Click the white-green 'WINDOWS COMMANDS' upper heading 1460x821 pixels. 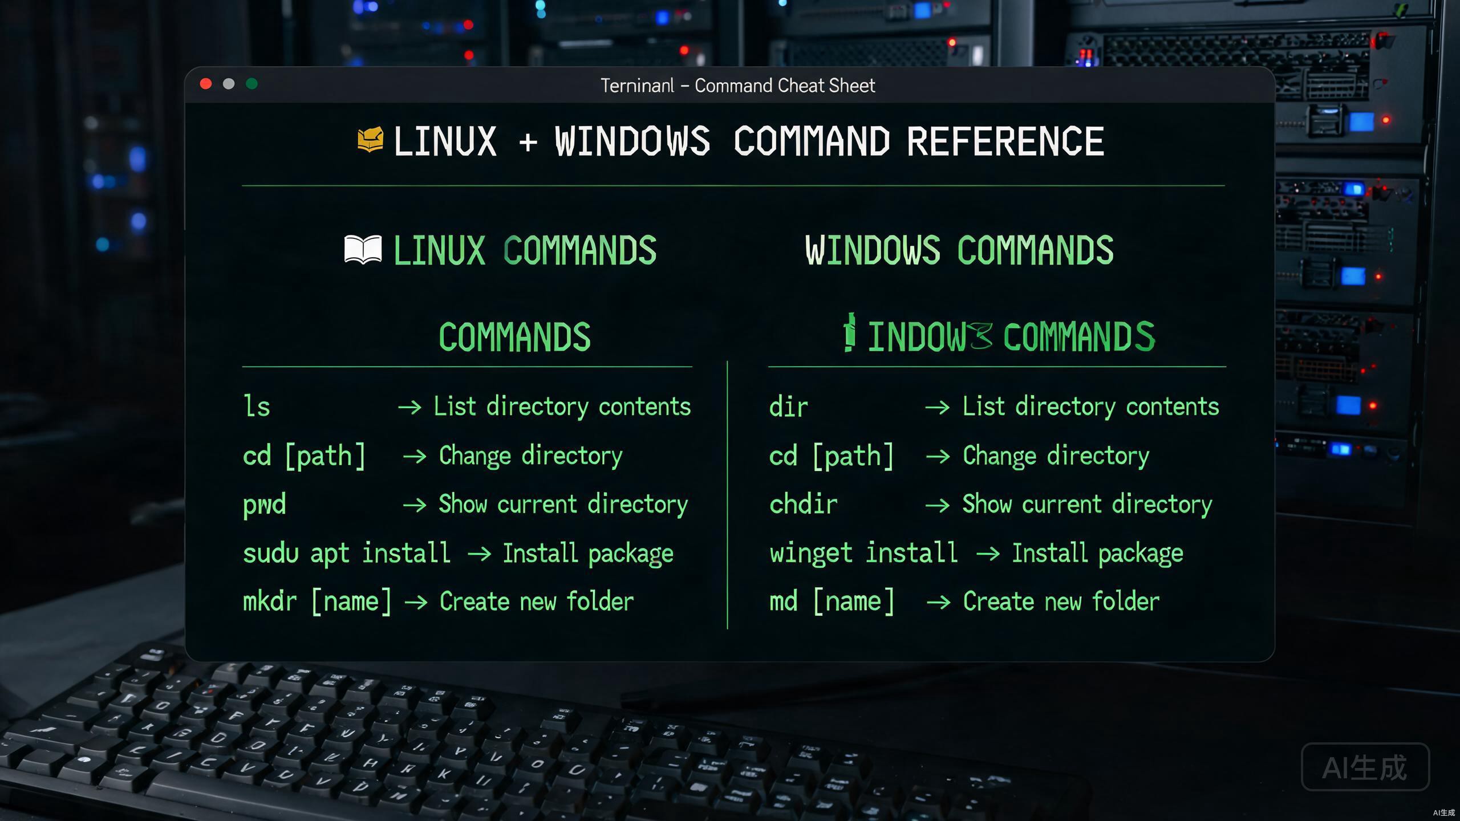click(959, 250)
